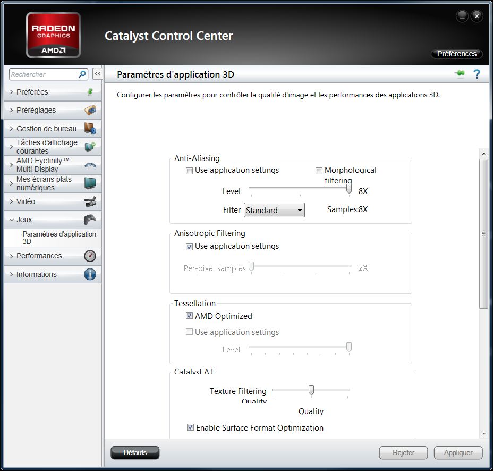Expand the Informations section
Screen dimensions: 493x471
(x=12, y=274)
